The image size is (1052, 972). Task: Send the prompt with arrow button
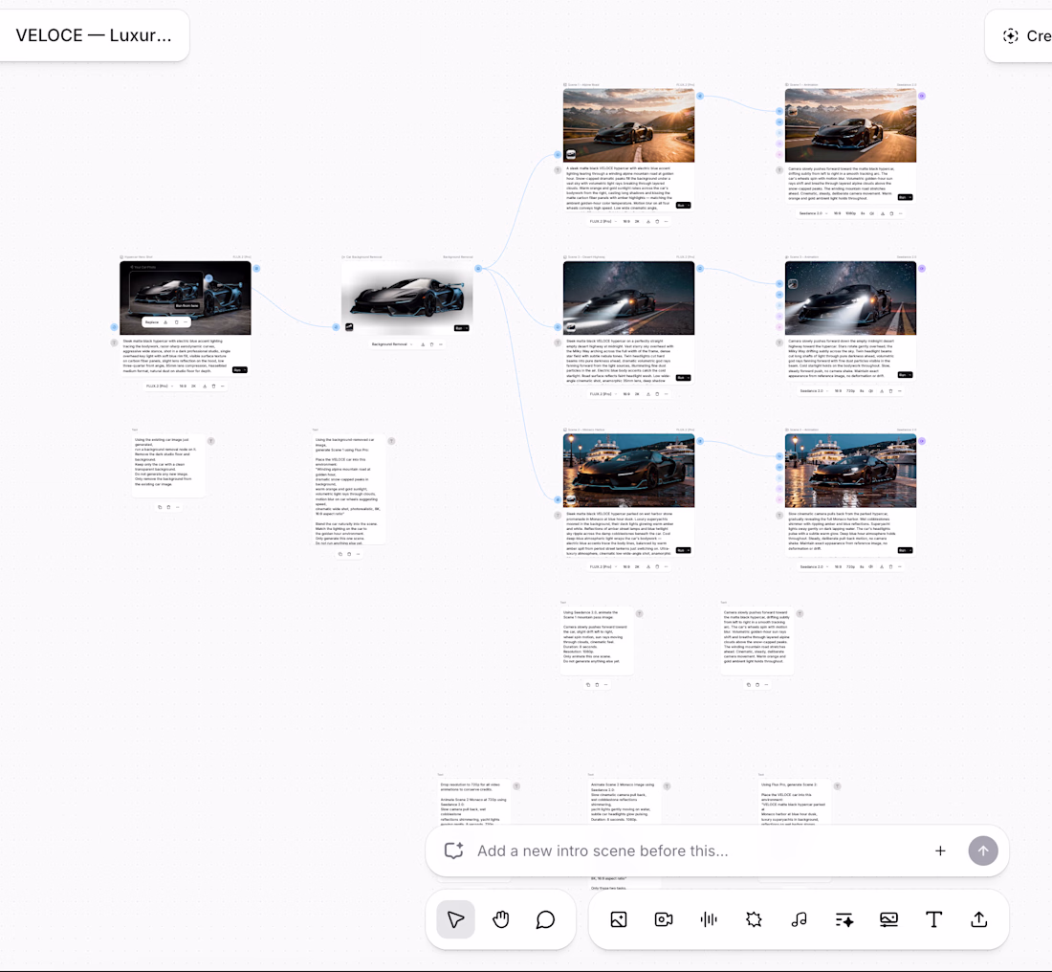coord(983,850)
